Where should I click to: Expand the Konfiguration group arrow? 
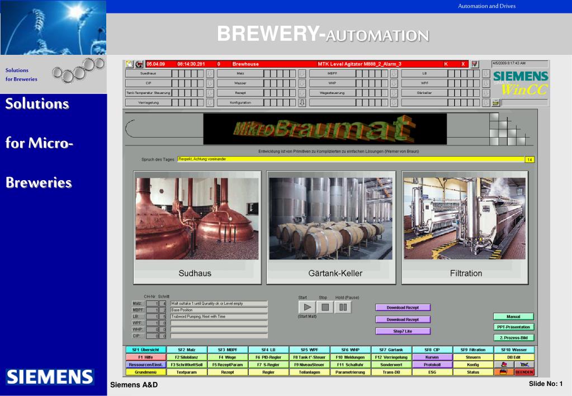302,103
